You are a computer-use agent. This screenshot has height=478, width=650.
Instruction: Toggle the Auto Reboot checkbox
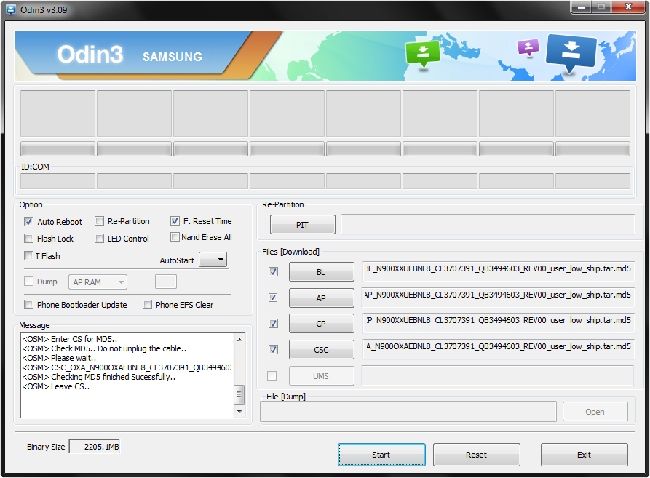pos(29,222)
